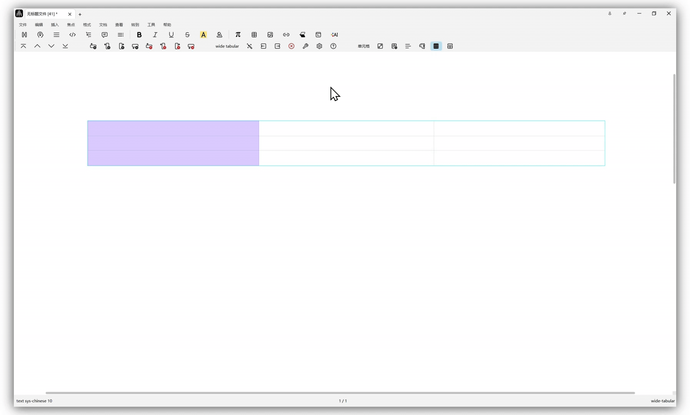Click the yellow highlight color A button
Viewport: 690px width, 415px height.
click(x=203, y=35)
